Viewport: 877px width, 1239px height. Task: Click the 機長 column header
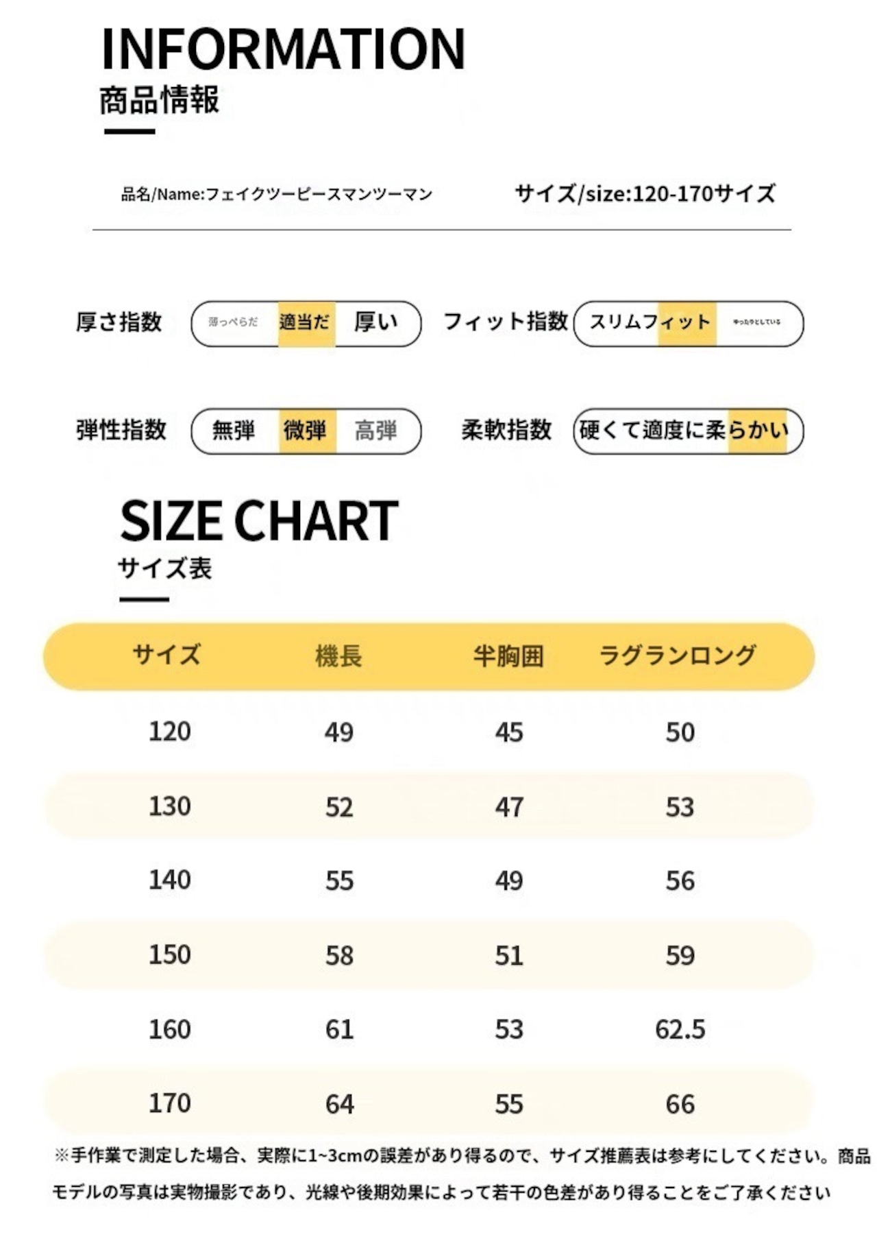(x=338, y=656)
